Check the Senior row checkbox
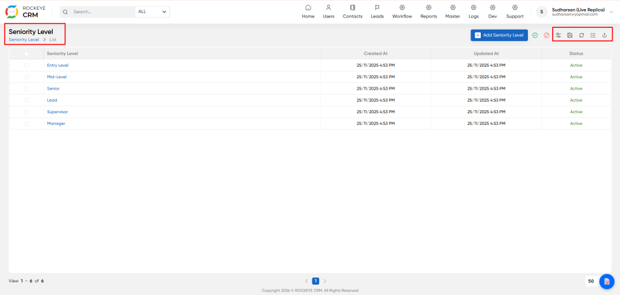Image resolution: width=620 pixels, height=295 pixels. [27, 88]
